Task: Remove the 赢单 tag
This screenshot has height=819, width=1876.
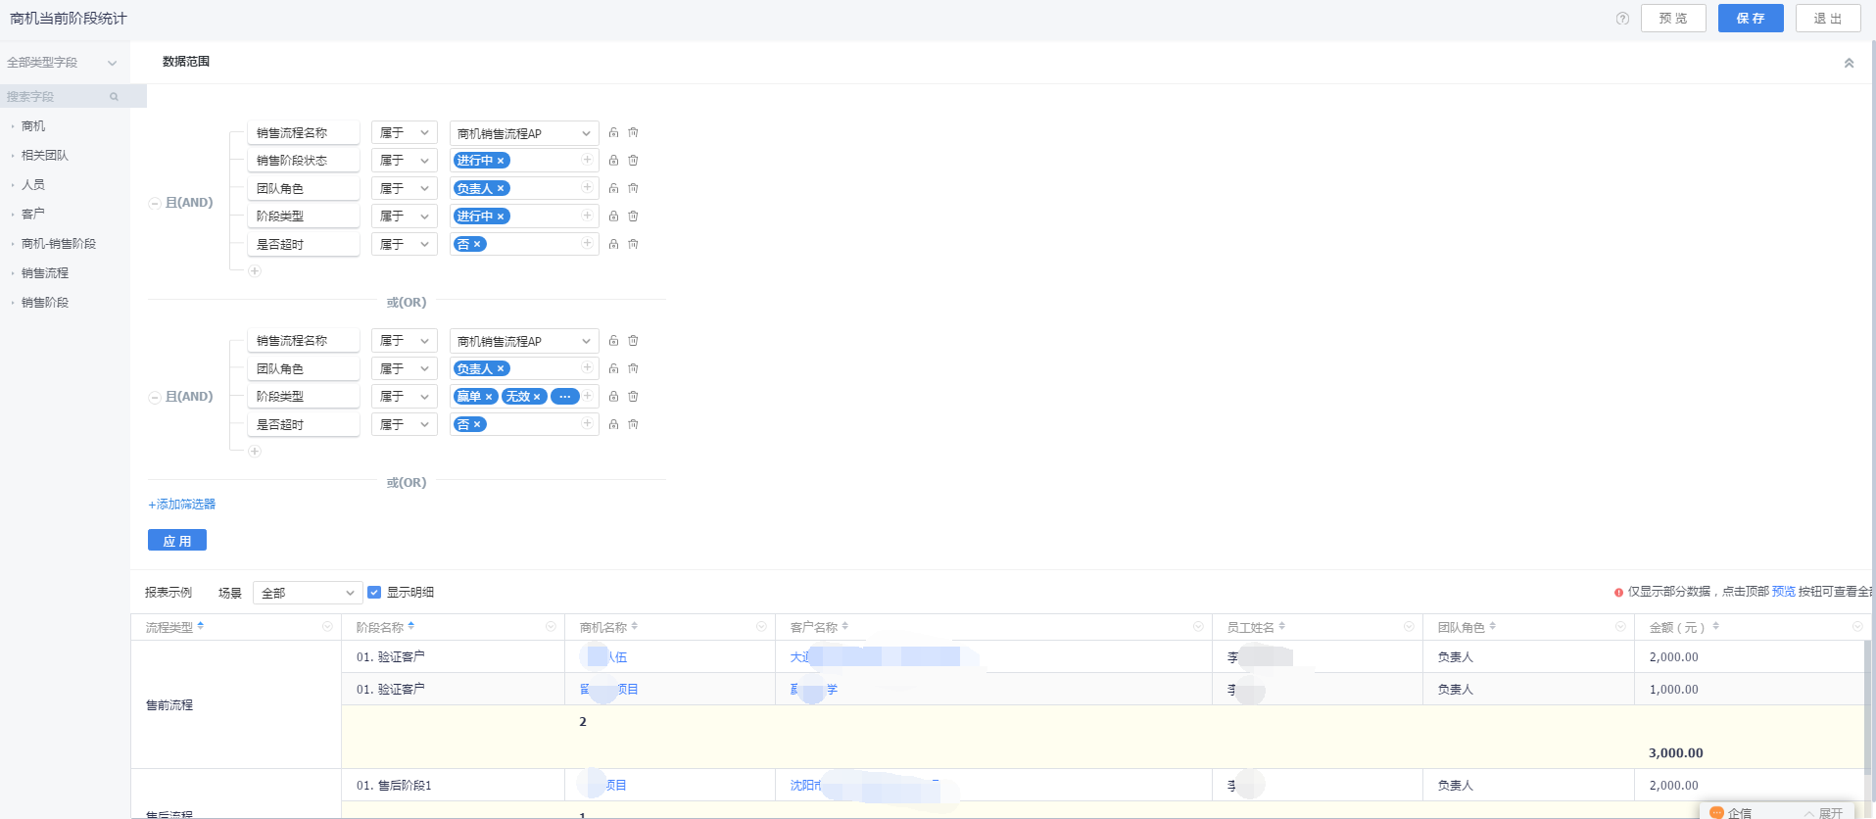Action: (489, 397)
